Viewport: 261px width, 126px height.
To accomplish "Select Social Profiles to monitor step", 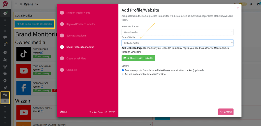I will pos(80,47).
